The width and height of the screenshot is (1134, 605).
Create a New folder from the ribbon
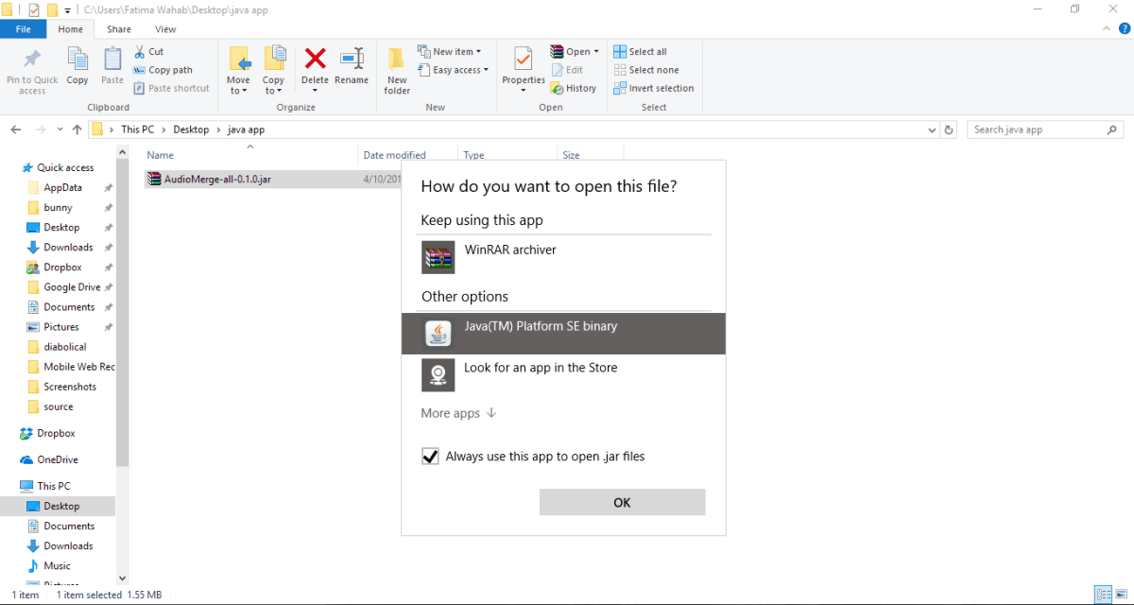click(x=397, y=70)
